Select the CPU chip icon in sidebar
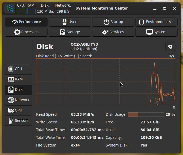Screen dimensions: 183x155 (11, 69)
